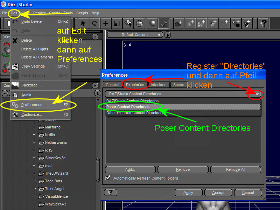Select Copy Settings menu entry
The width and height of the screenshot is (280, 210).
[40, 66]
